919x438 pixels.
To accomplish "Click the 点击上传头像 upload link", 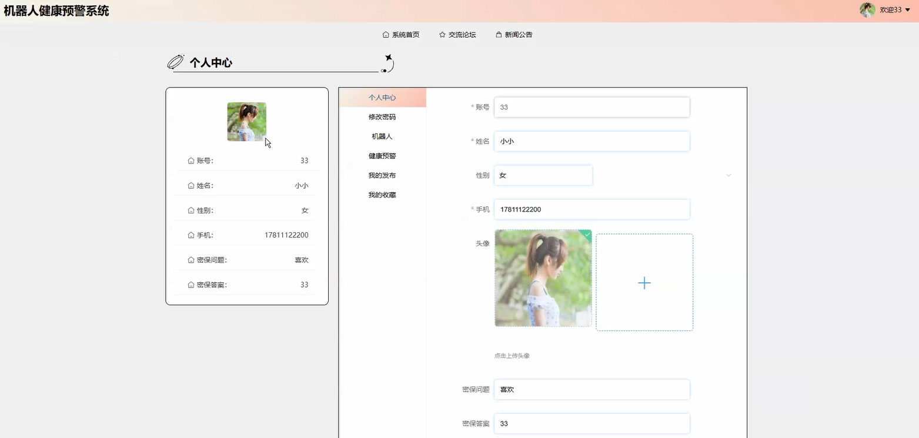I will point(512,355).
